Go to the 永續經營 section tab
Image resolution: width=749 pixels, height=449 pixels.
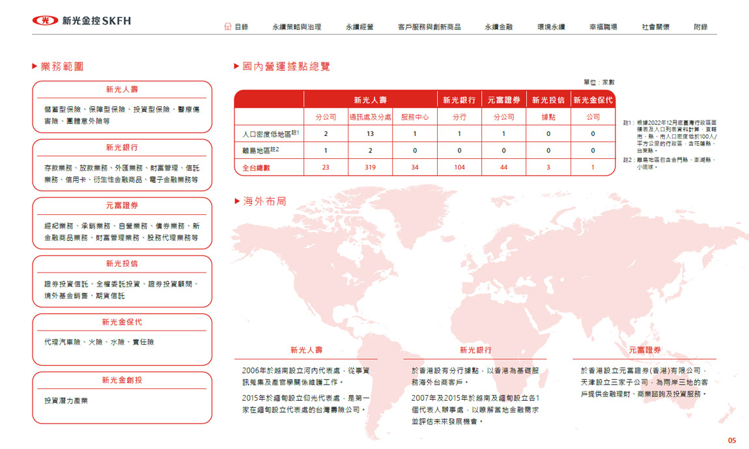360,27
